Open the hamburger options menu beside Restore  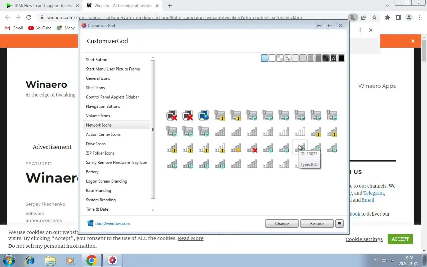[339, 224]
